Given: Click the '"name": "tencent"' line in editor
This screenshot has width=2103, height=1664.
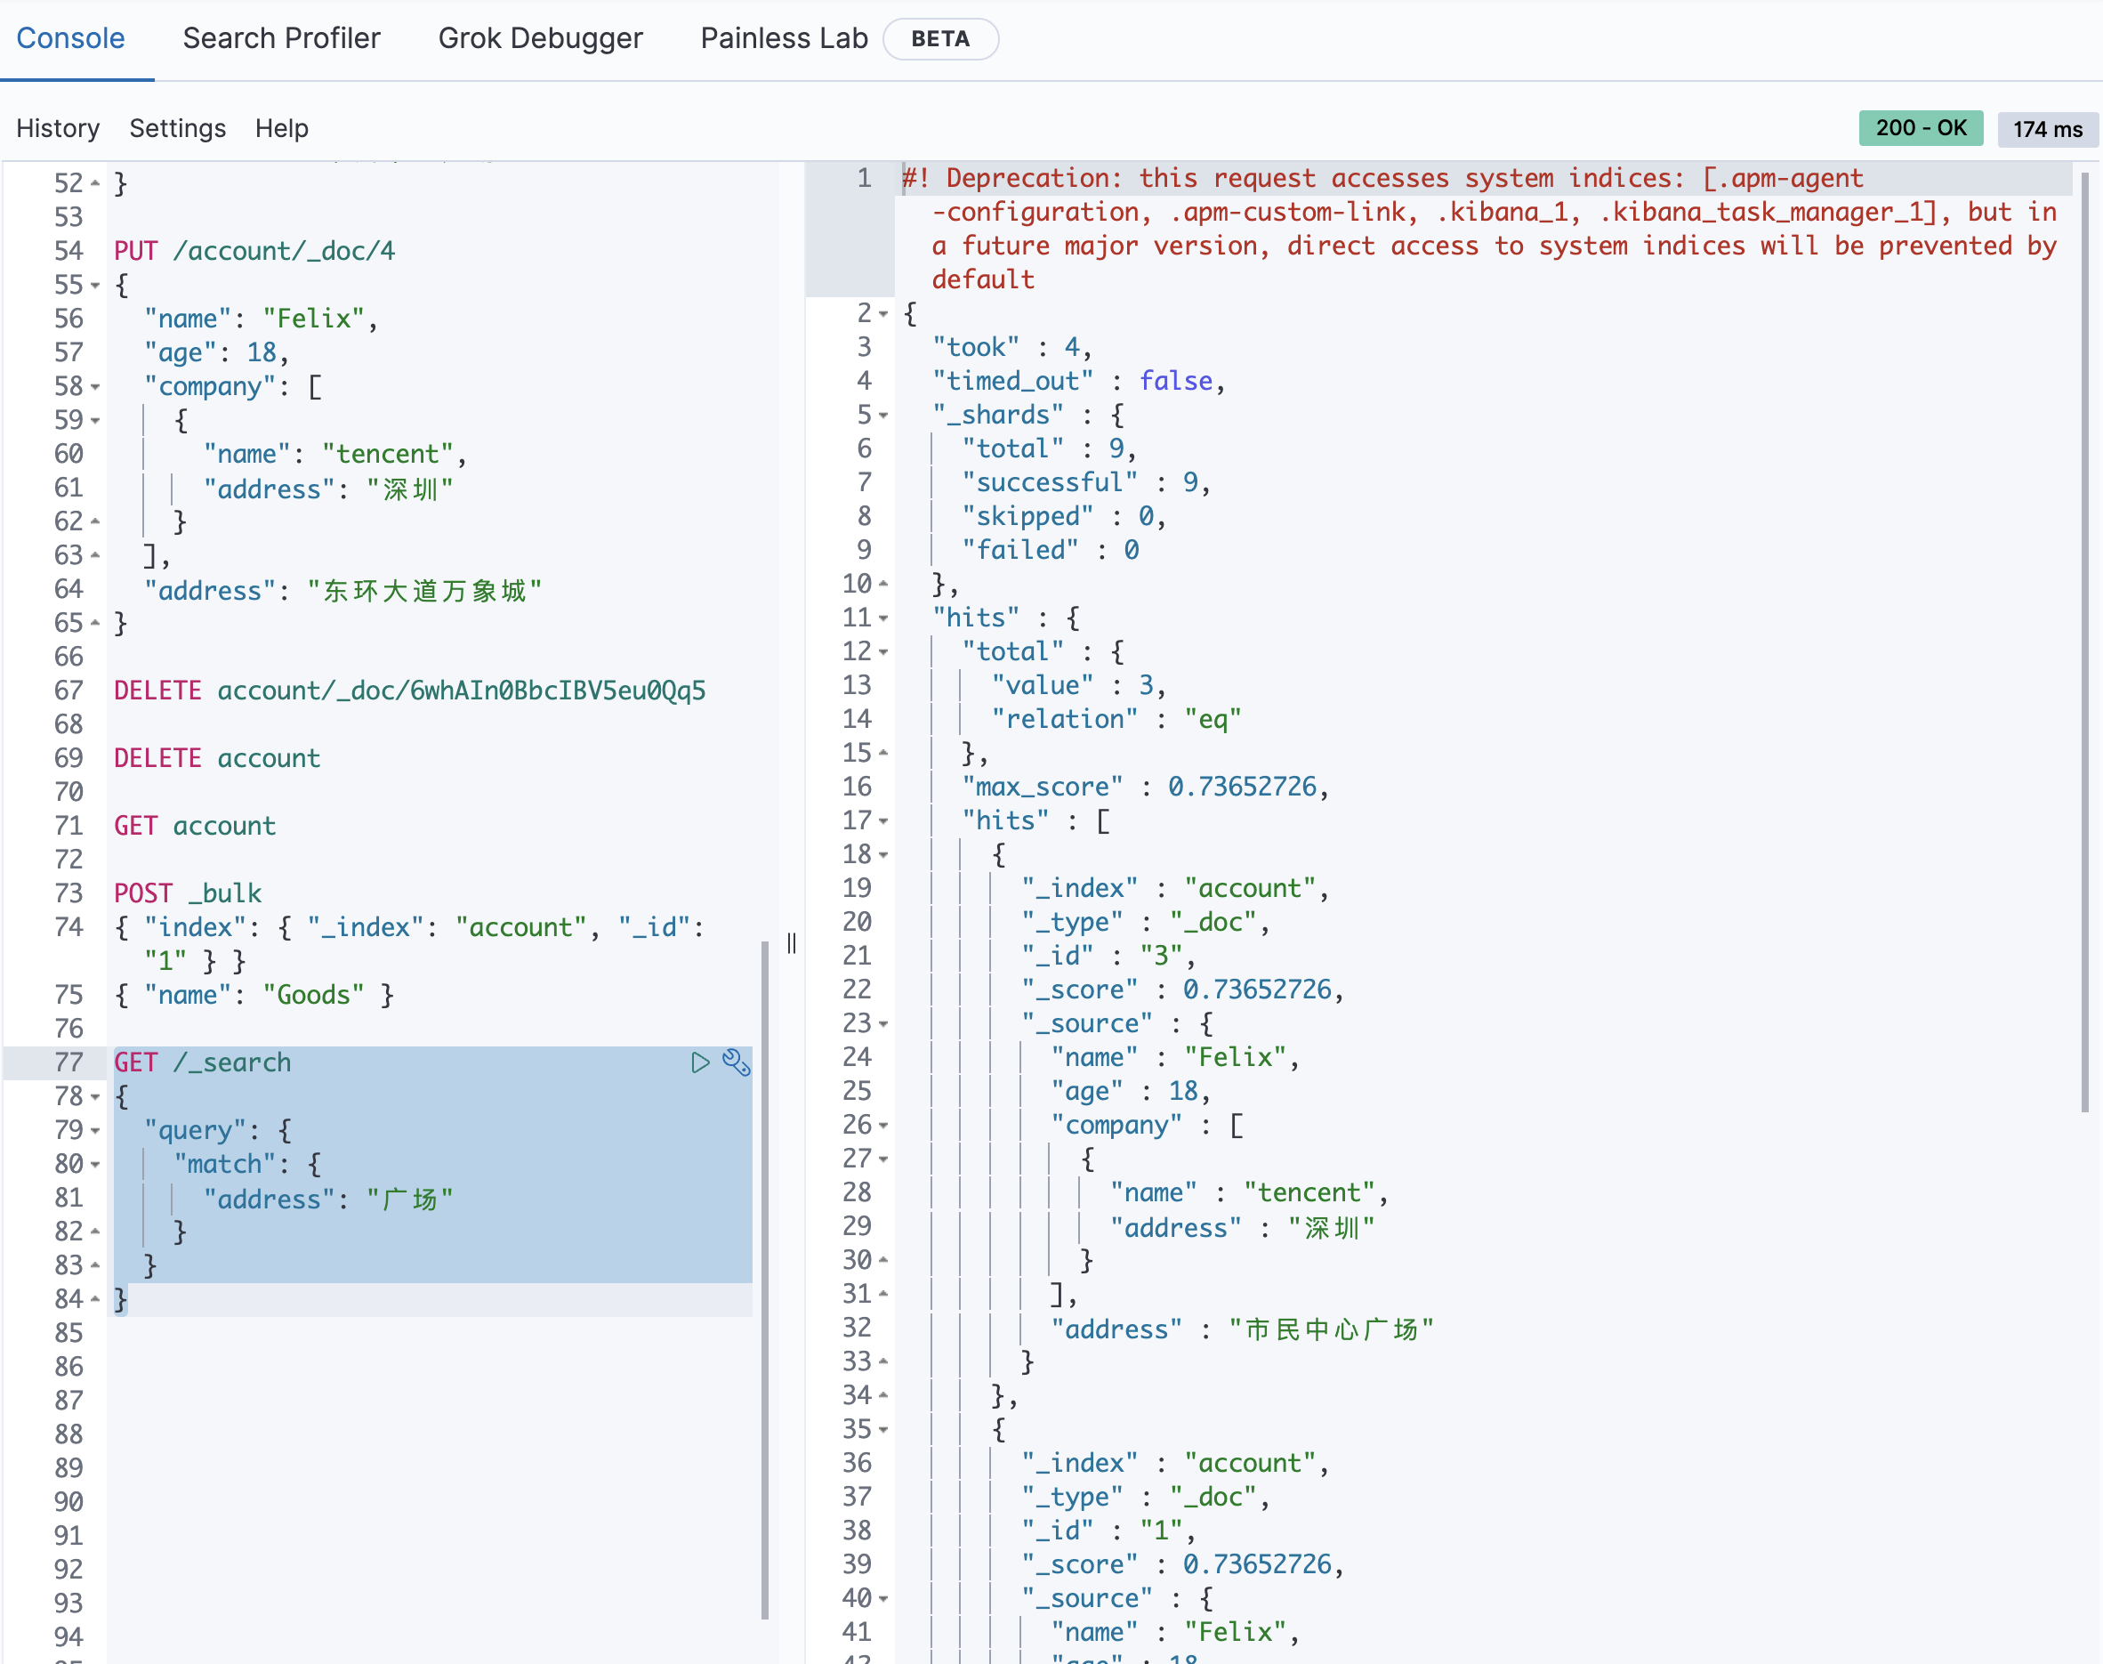Looking at the screenshot, I should [335, 454].
